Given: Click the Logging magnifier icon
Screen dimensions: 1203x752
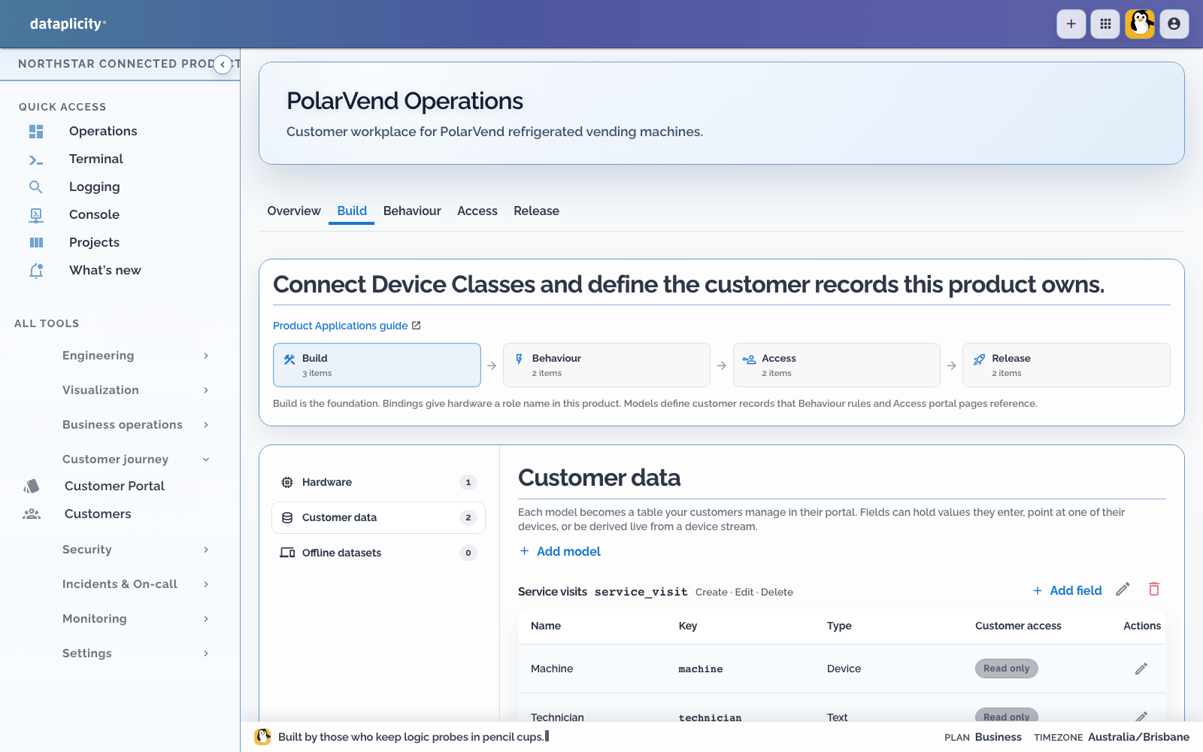Looking at the screenshot, I should pyautogui.click(x=36, y=187).
